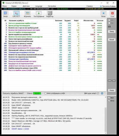Click the Sleep button
The width and height of the screenshot is (119, 136).
(x=112, y=31)
